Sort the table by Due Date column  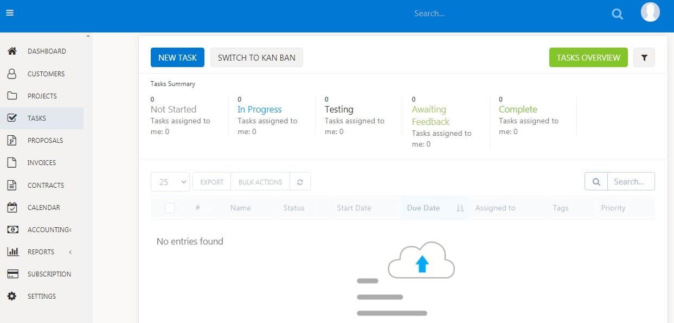[423, 208]
